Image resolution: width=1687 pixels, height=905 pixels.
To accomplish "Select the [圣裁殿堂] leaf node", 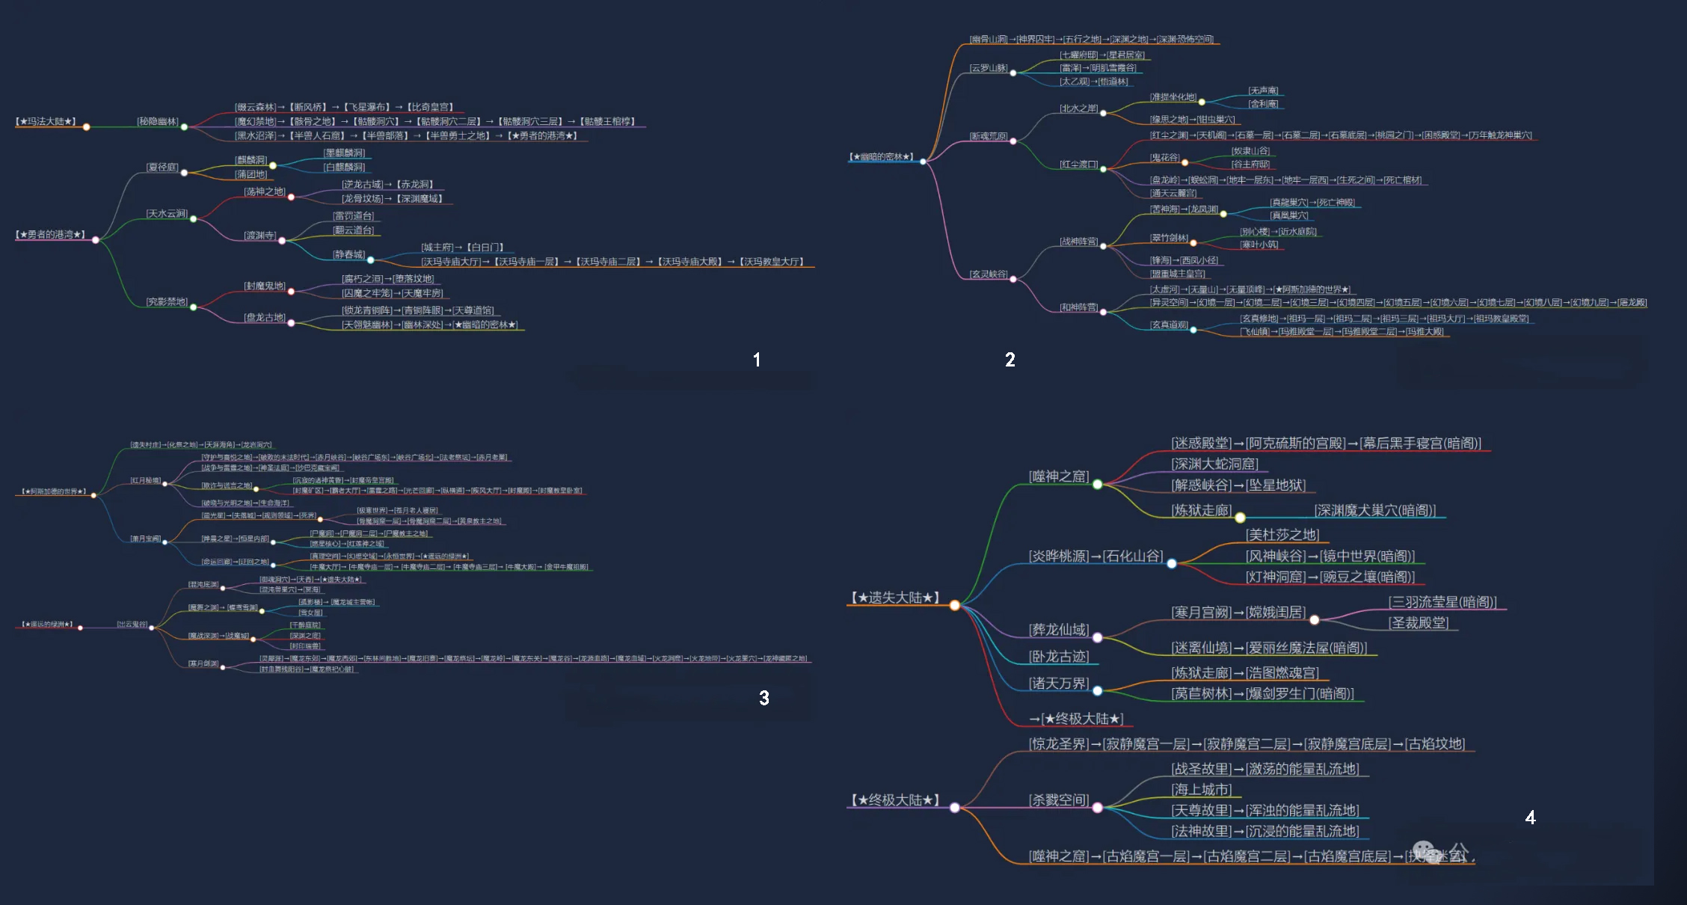I will tap(1419, 623).
